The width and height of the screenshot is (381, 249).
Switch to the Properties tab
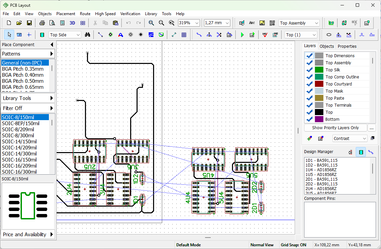(x=347, y=46)
